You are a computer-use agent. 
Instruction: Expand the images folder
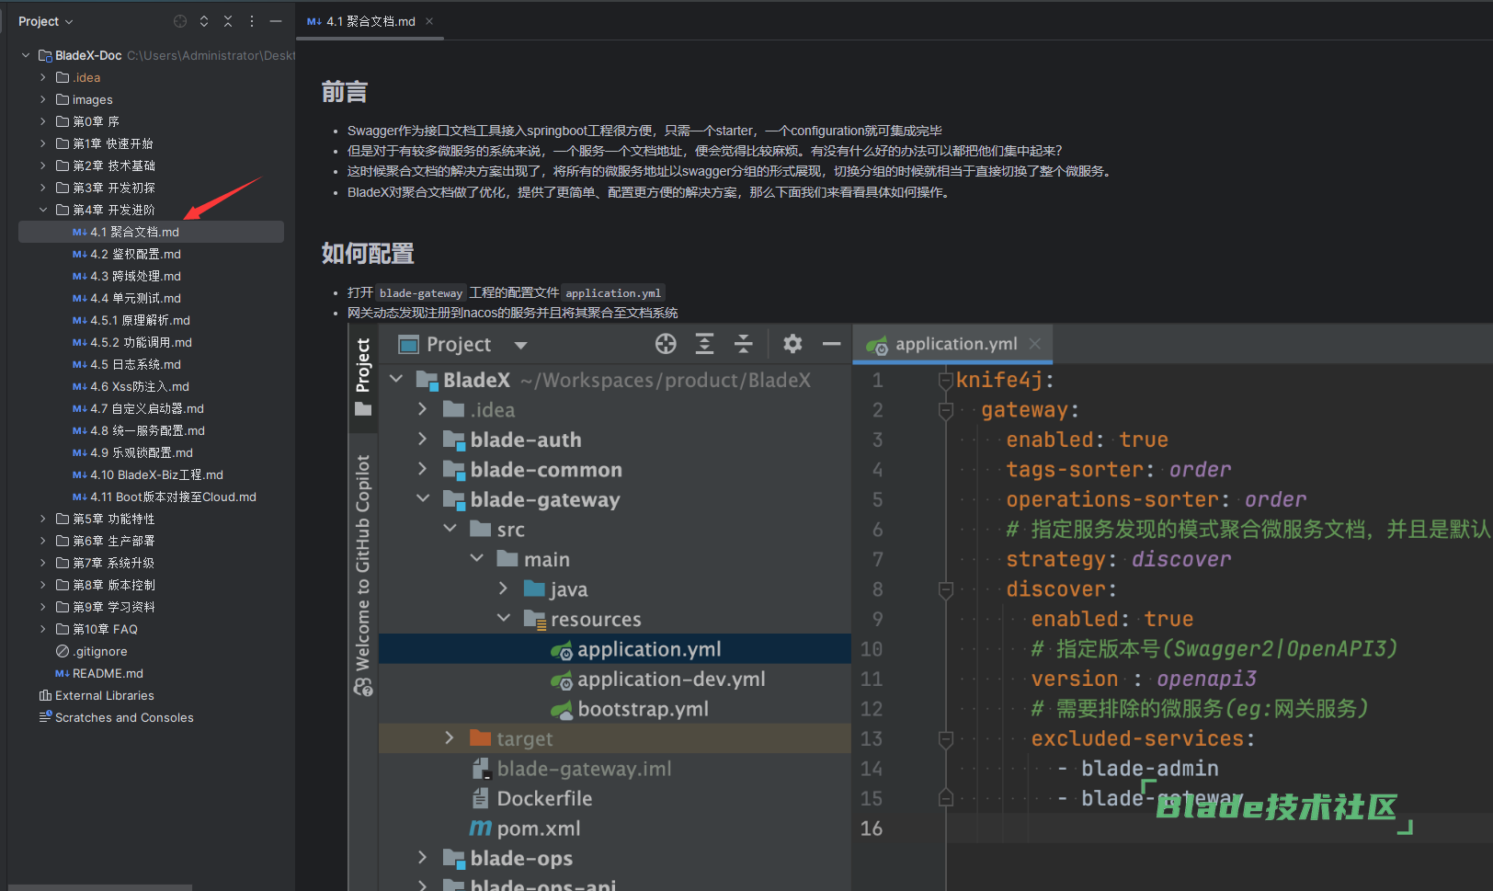pyautogui.click(x=42, y=99)
